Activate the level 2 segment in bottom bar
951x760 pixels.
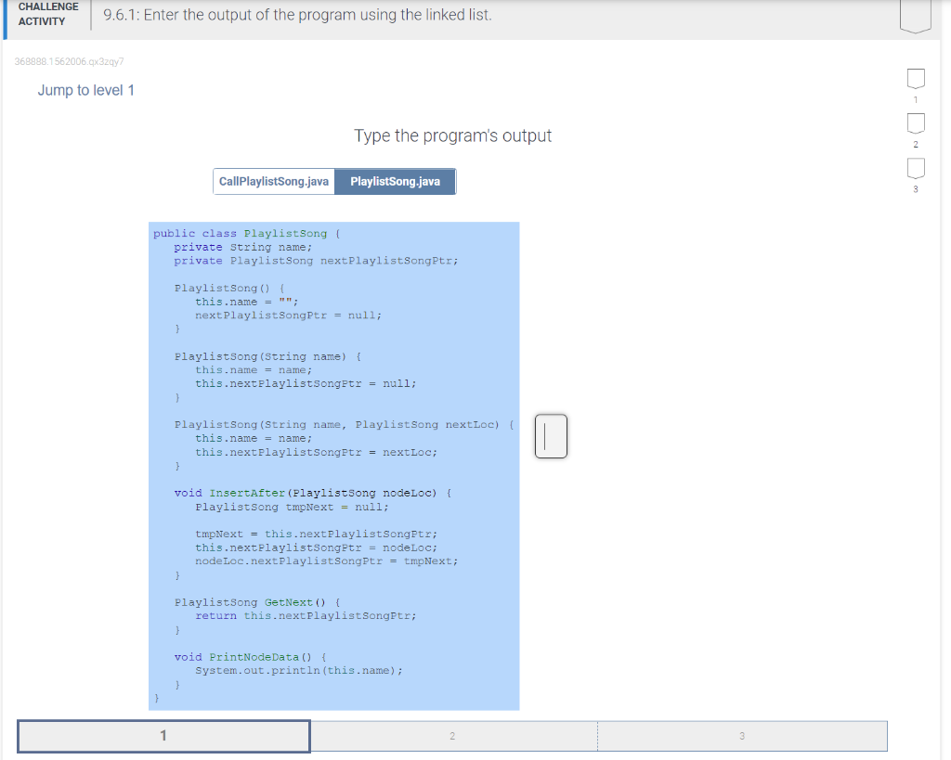(x=452, y=736)
